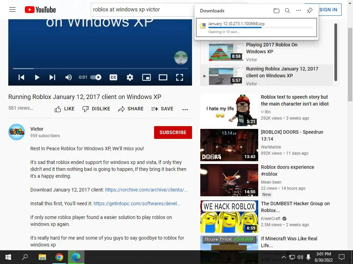The height and width of the screenshot is (264, 353).
Task: Subscribe to Victor's channel
Action: coord(173,132)
